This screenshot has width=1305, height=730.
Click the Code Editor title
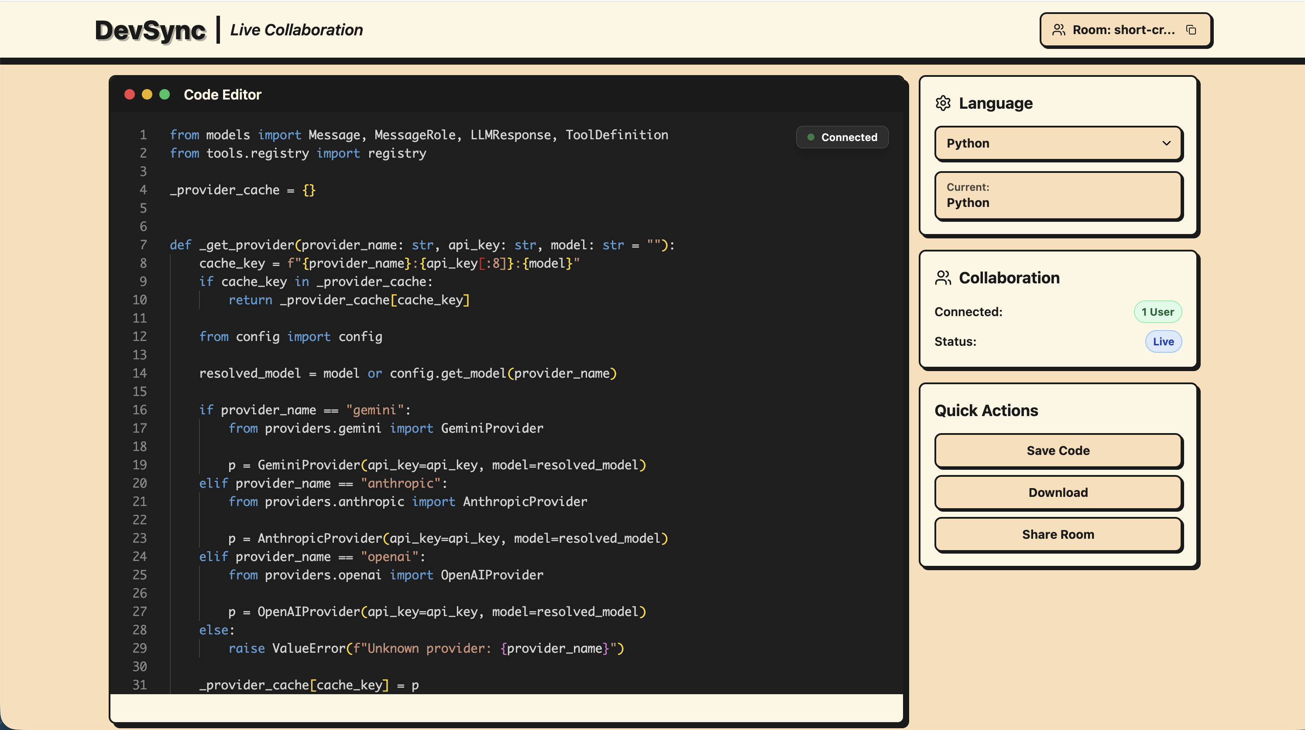coord(223,95)
